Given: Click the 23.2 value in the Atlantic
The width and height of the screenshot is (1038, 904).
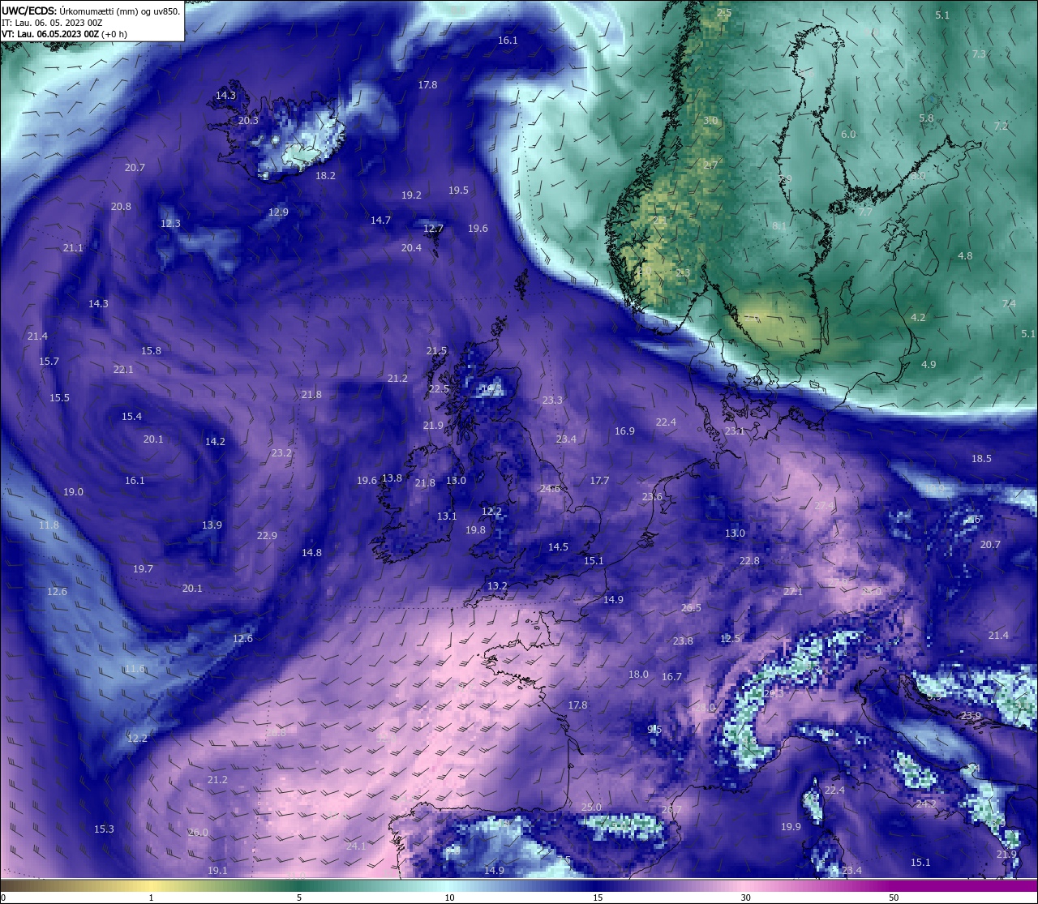Looking at the screenshot, I should [x=281, y=452].
